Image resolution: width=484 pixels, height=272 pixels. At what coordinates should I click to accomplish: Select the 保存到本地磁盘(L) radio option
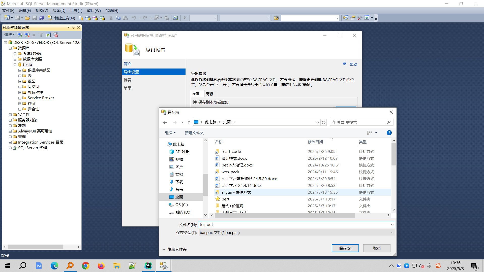coord(195,102)
